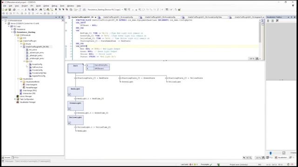Click the Init step box in SFC

click(75, 68)
